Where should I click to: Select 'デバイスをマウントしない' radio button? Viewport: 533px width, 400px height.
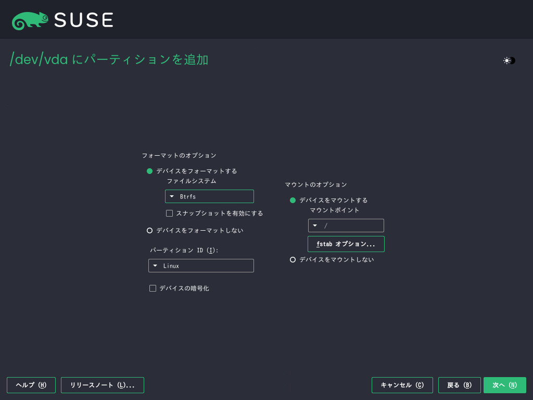coord(293,260)
